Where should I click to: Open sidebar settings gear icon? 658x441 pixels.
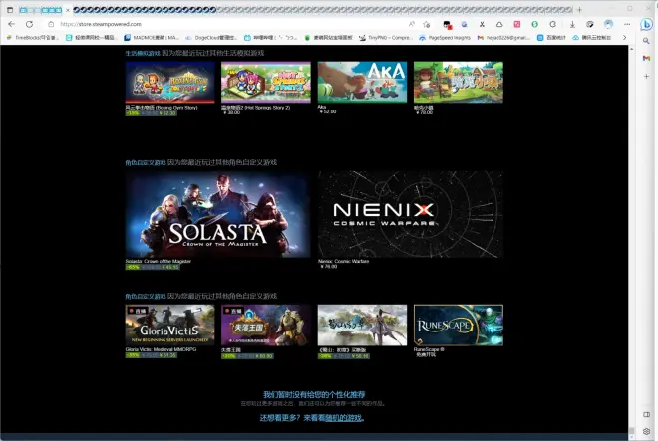pos(644,430)
